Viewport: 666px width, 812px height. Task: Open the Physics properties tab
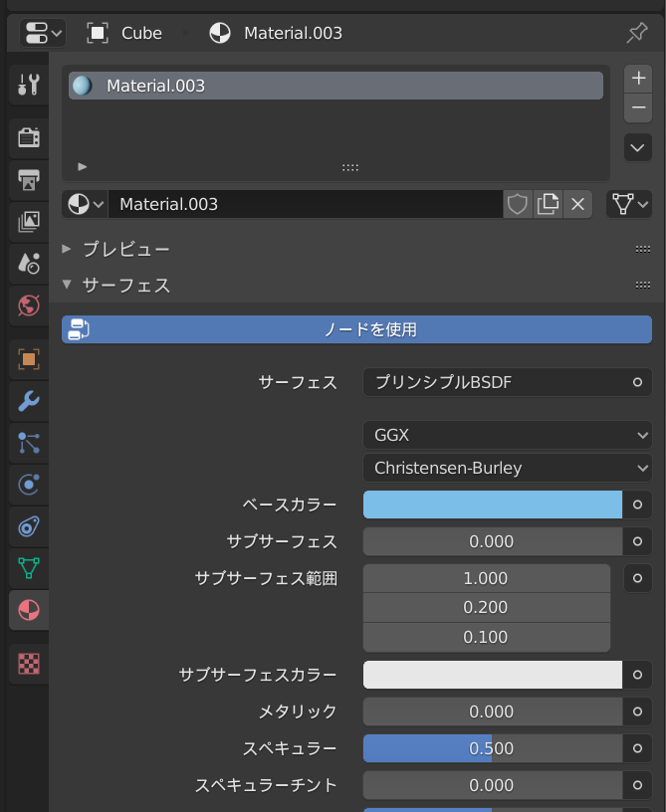pos(29,485)
